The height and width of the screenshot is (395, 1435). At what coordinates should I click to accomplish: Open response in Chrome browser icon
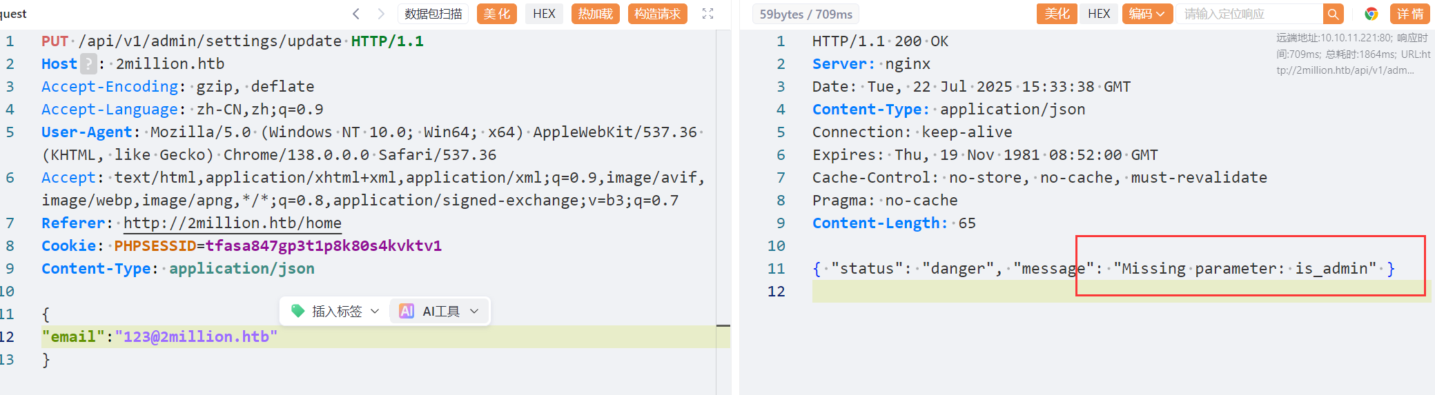[x=1371, y=14]
